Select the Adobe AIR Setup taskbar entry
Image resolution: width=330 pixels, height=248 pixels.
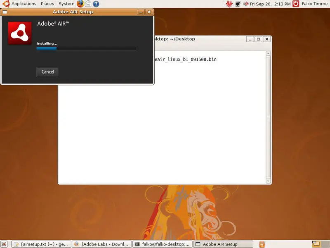click(x=223, y=244)
